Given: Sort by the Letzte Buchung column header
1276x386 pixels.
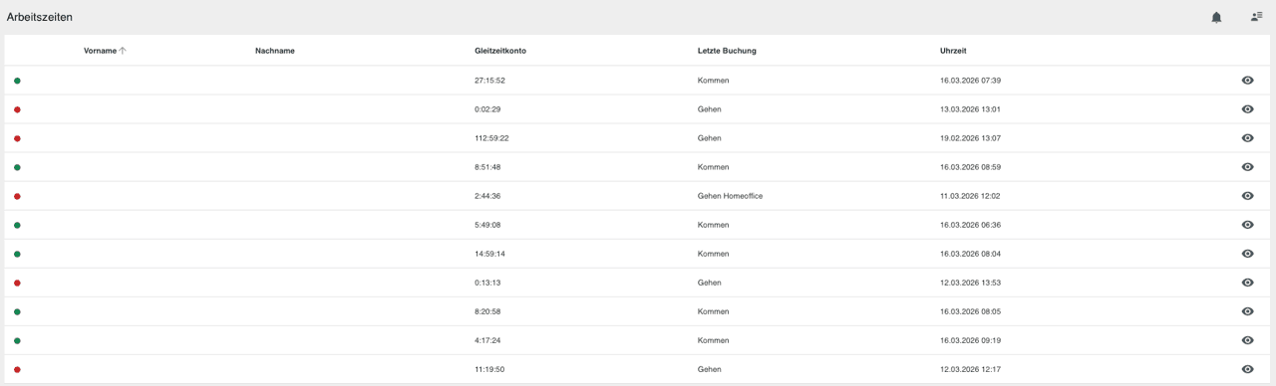Looking at the screenshot, I should point(727,51).
